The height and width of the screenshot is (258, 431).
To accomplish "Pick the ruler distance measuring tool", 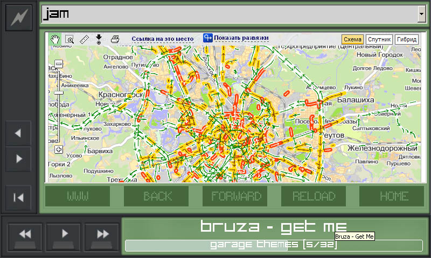I will coord(84,39).
